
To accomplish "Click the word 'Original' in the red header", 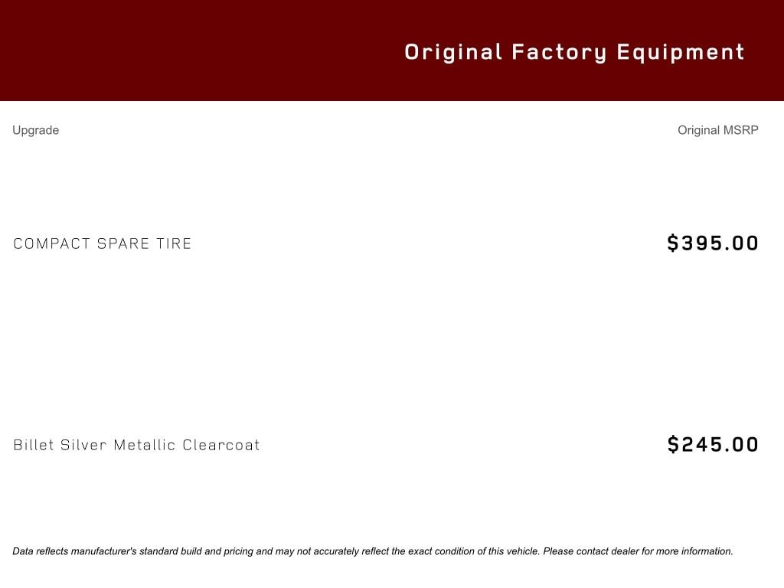I will pos(453,52).
